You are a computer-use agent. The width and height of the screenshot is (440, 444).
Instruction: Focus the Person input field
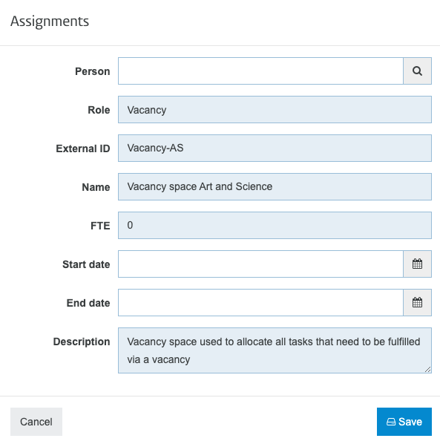260,71
